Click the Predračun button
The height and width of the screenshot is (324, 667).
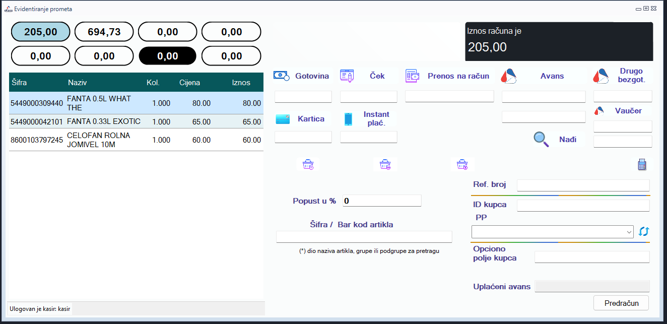pyautogui.click(x=621, y=303)
